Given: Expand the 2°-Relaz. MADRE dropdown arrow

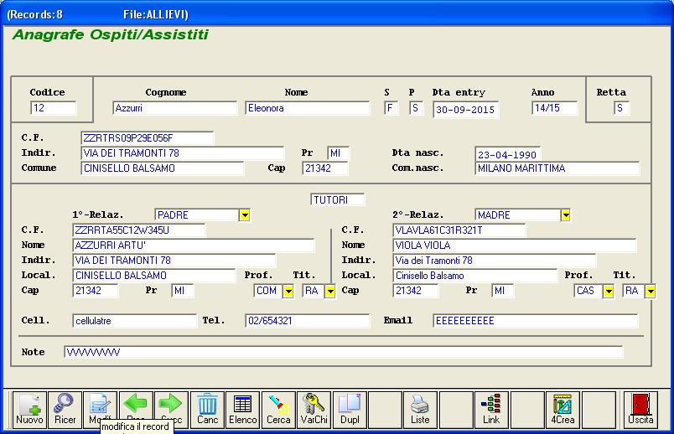Looking at the screenshot, I should pos(566,214).
